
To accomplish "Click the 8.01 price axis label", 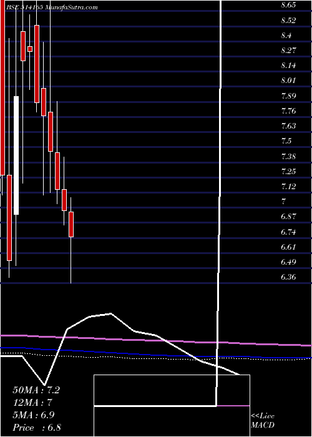I will (288, 81).
